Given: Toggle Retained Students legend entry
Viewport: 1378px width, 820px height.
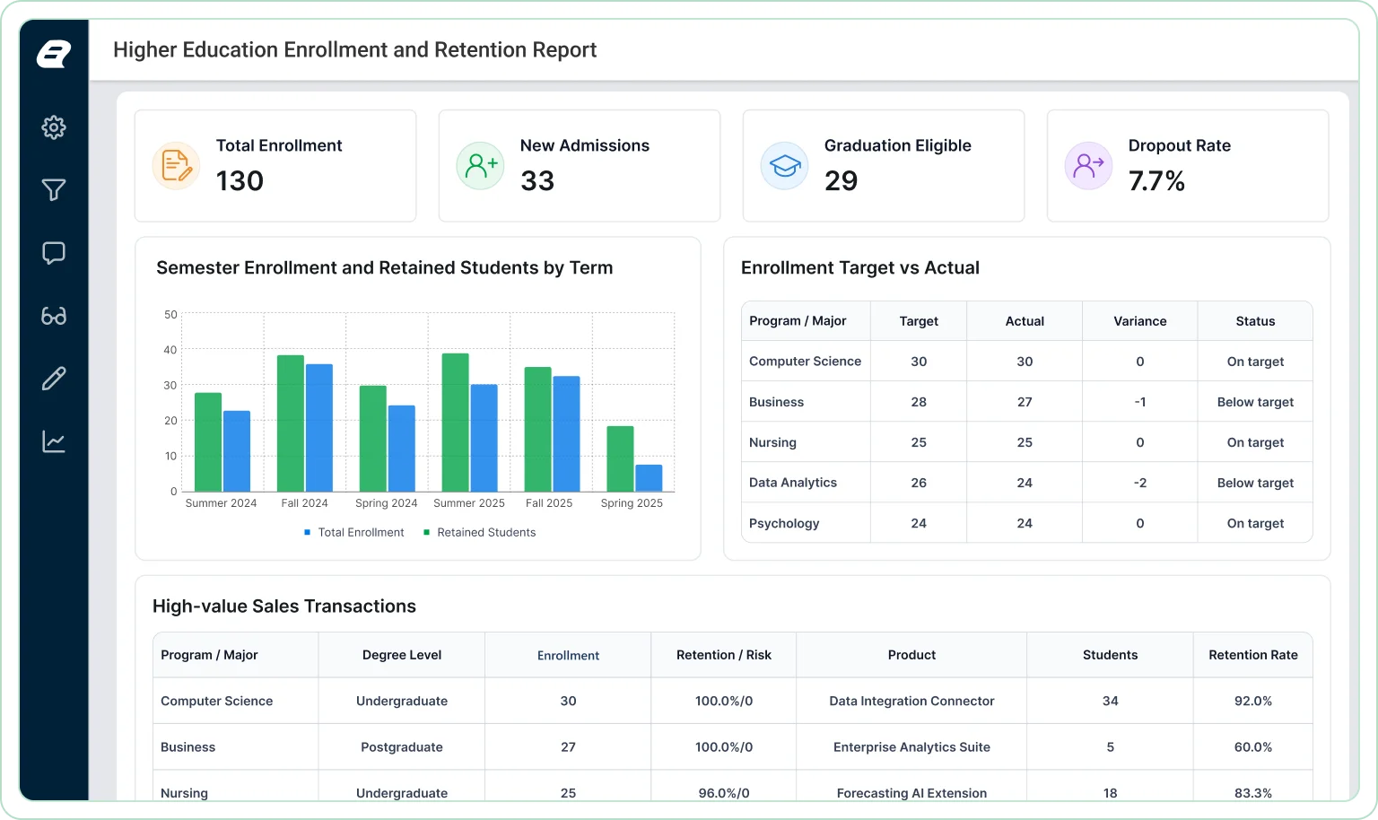Looking at the screenshot, I should point(480,532).
